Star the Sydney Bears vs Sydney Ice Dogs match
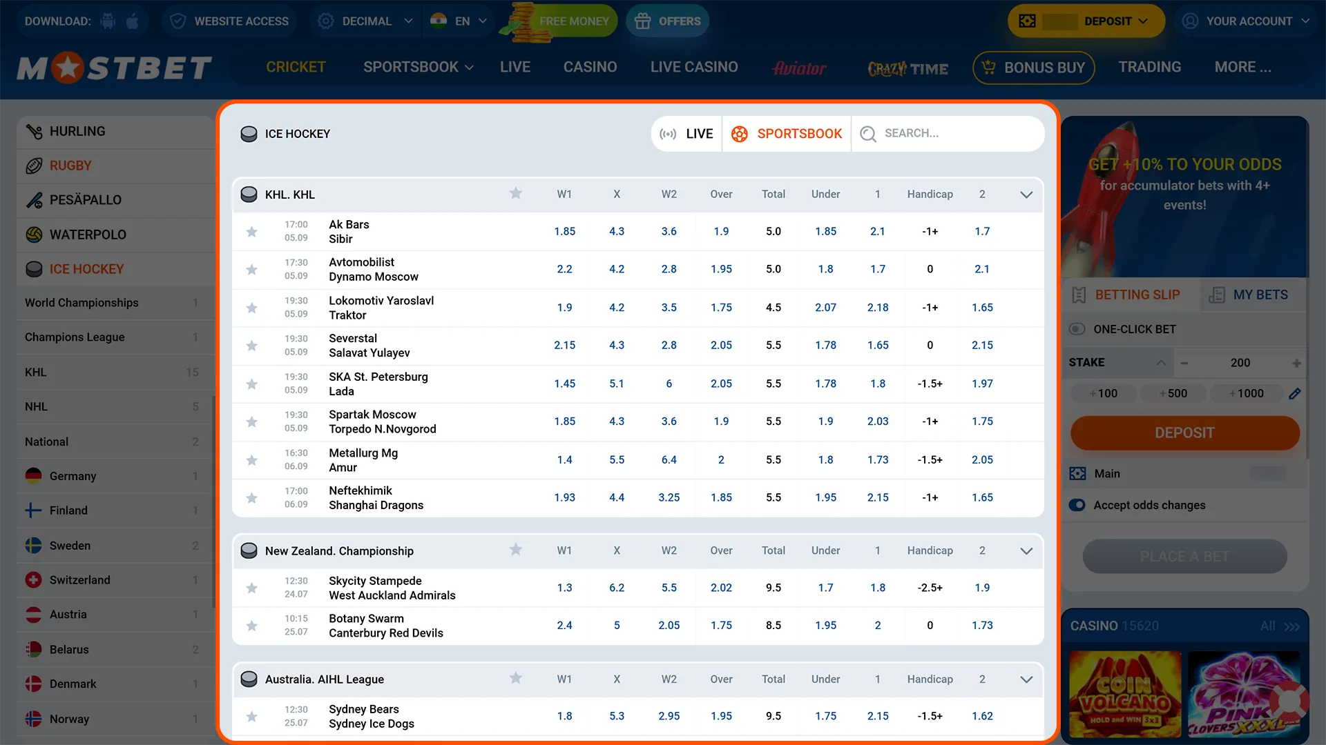Screen dimensions: 1326x745 252,717
